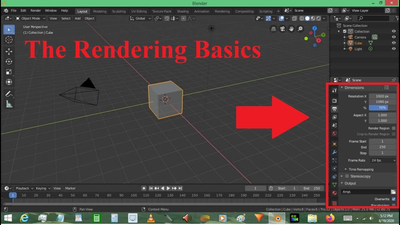Open the Object Mode dropdown
Viewport: 400px width, 225px height.
click(x=31, y=18)
